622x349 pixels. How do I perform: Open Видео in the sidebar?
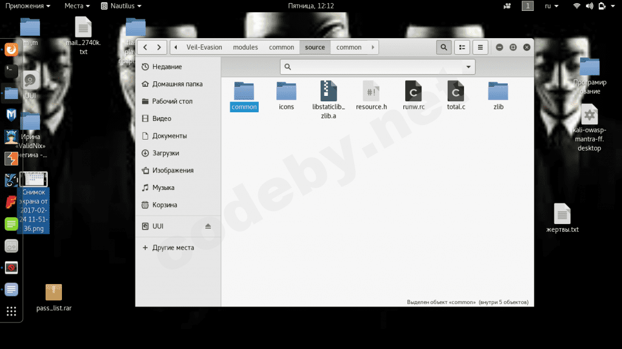178,118
